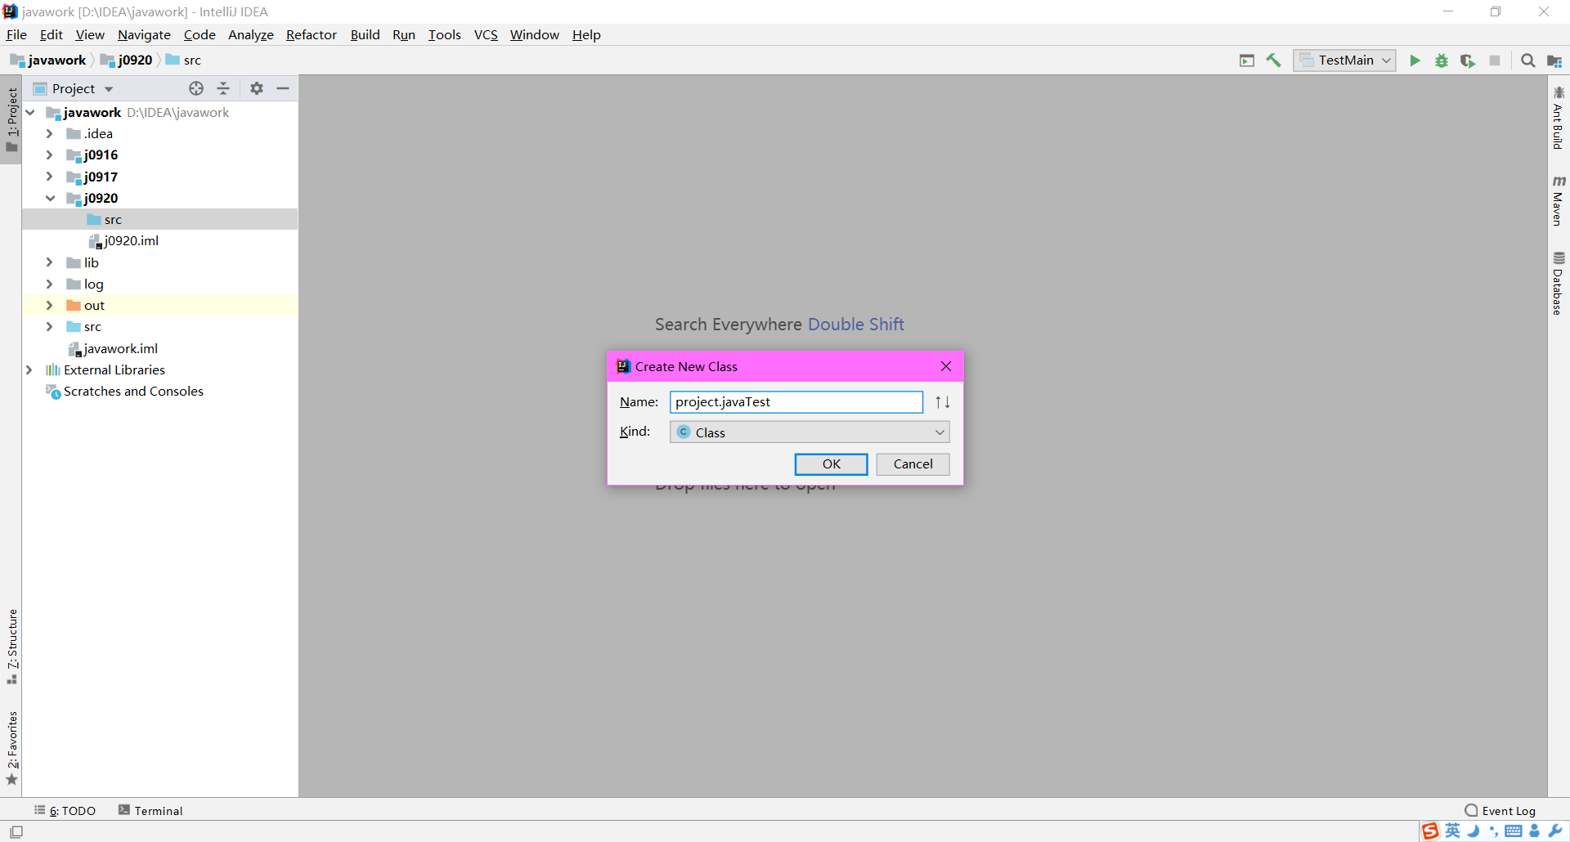
Task: Expand the lib folder
Action: (x=50, y=262)
